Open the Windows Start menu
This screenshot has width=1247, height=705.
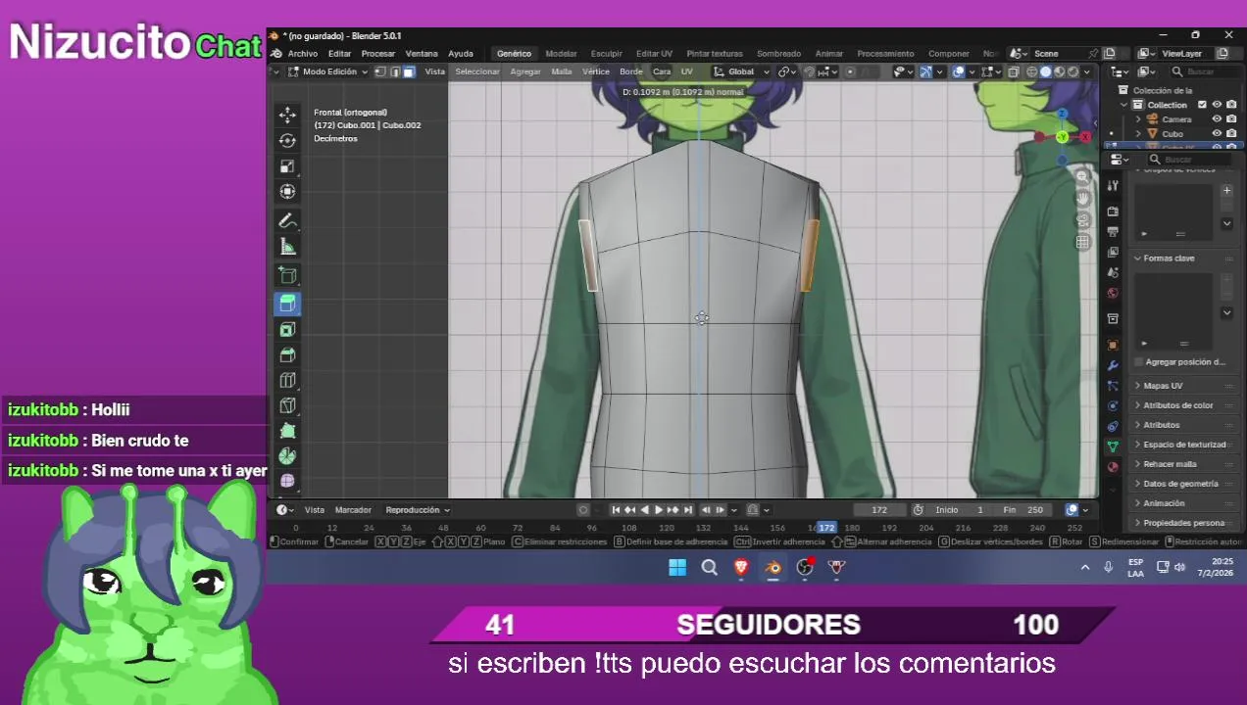click(677, 567)
